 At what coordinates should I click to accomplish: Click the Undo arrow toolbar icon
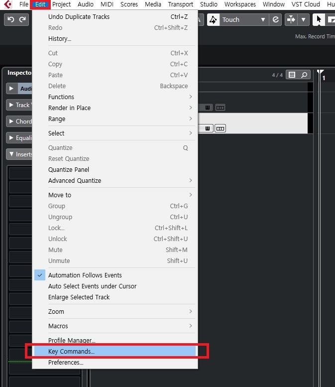[10, 19]
